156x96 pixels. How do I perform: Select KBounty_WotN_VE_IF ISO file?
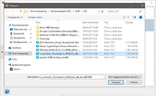[x=60, y=50]
